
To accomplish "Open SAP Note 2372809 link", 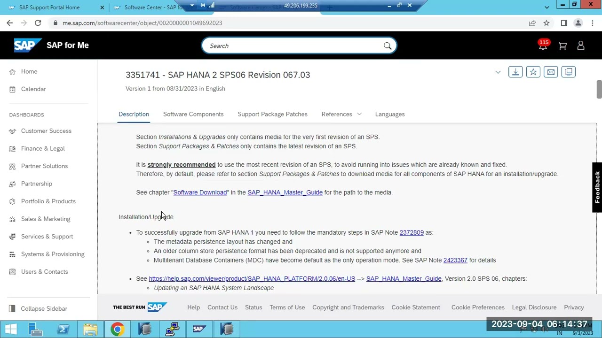I will tap(412, 232).
